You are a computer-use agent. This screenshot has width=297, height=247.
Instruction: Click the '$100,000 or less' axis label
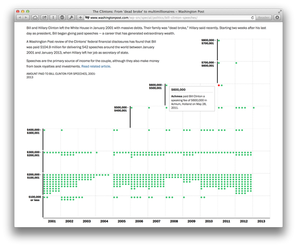click(35, 198)
